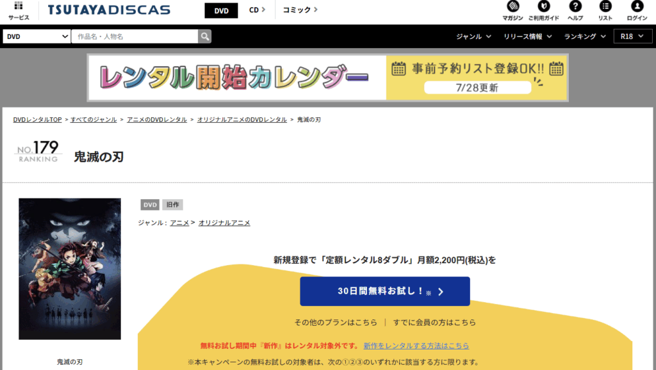
Task: Click the アニメ genre link
Action: click(179, 223)
